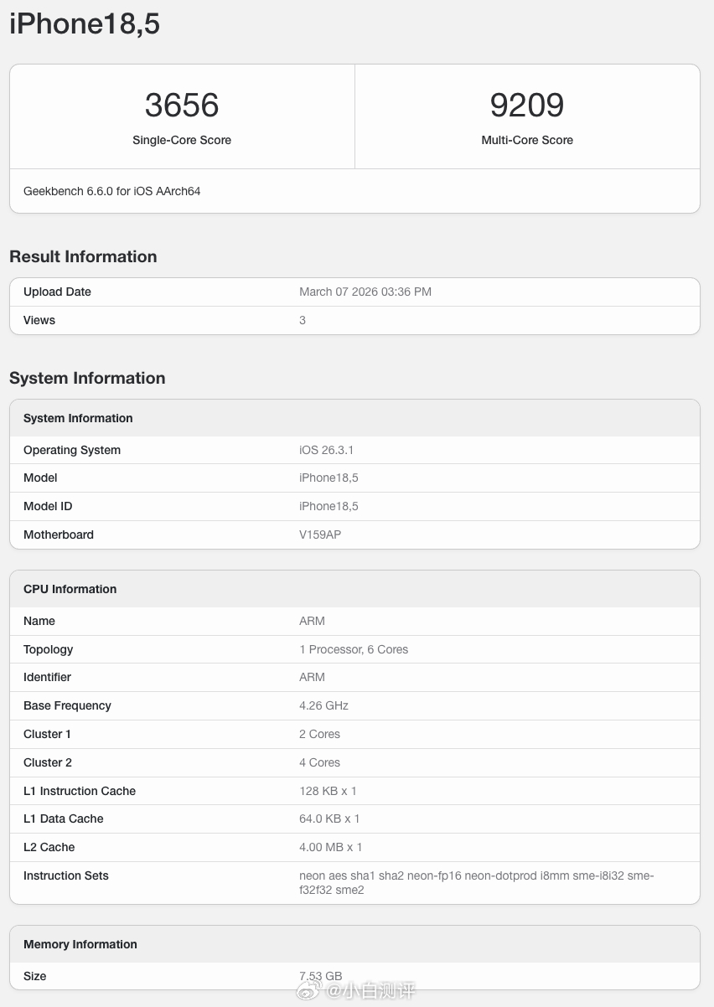Click the Cluster 2 row label
The height and width of the screenshot is (1007, 714).
pyautogui.click(x=48, y=762)
